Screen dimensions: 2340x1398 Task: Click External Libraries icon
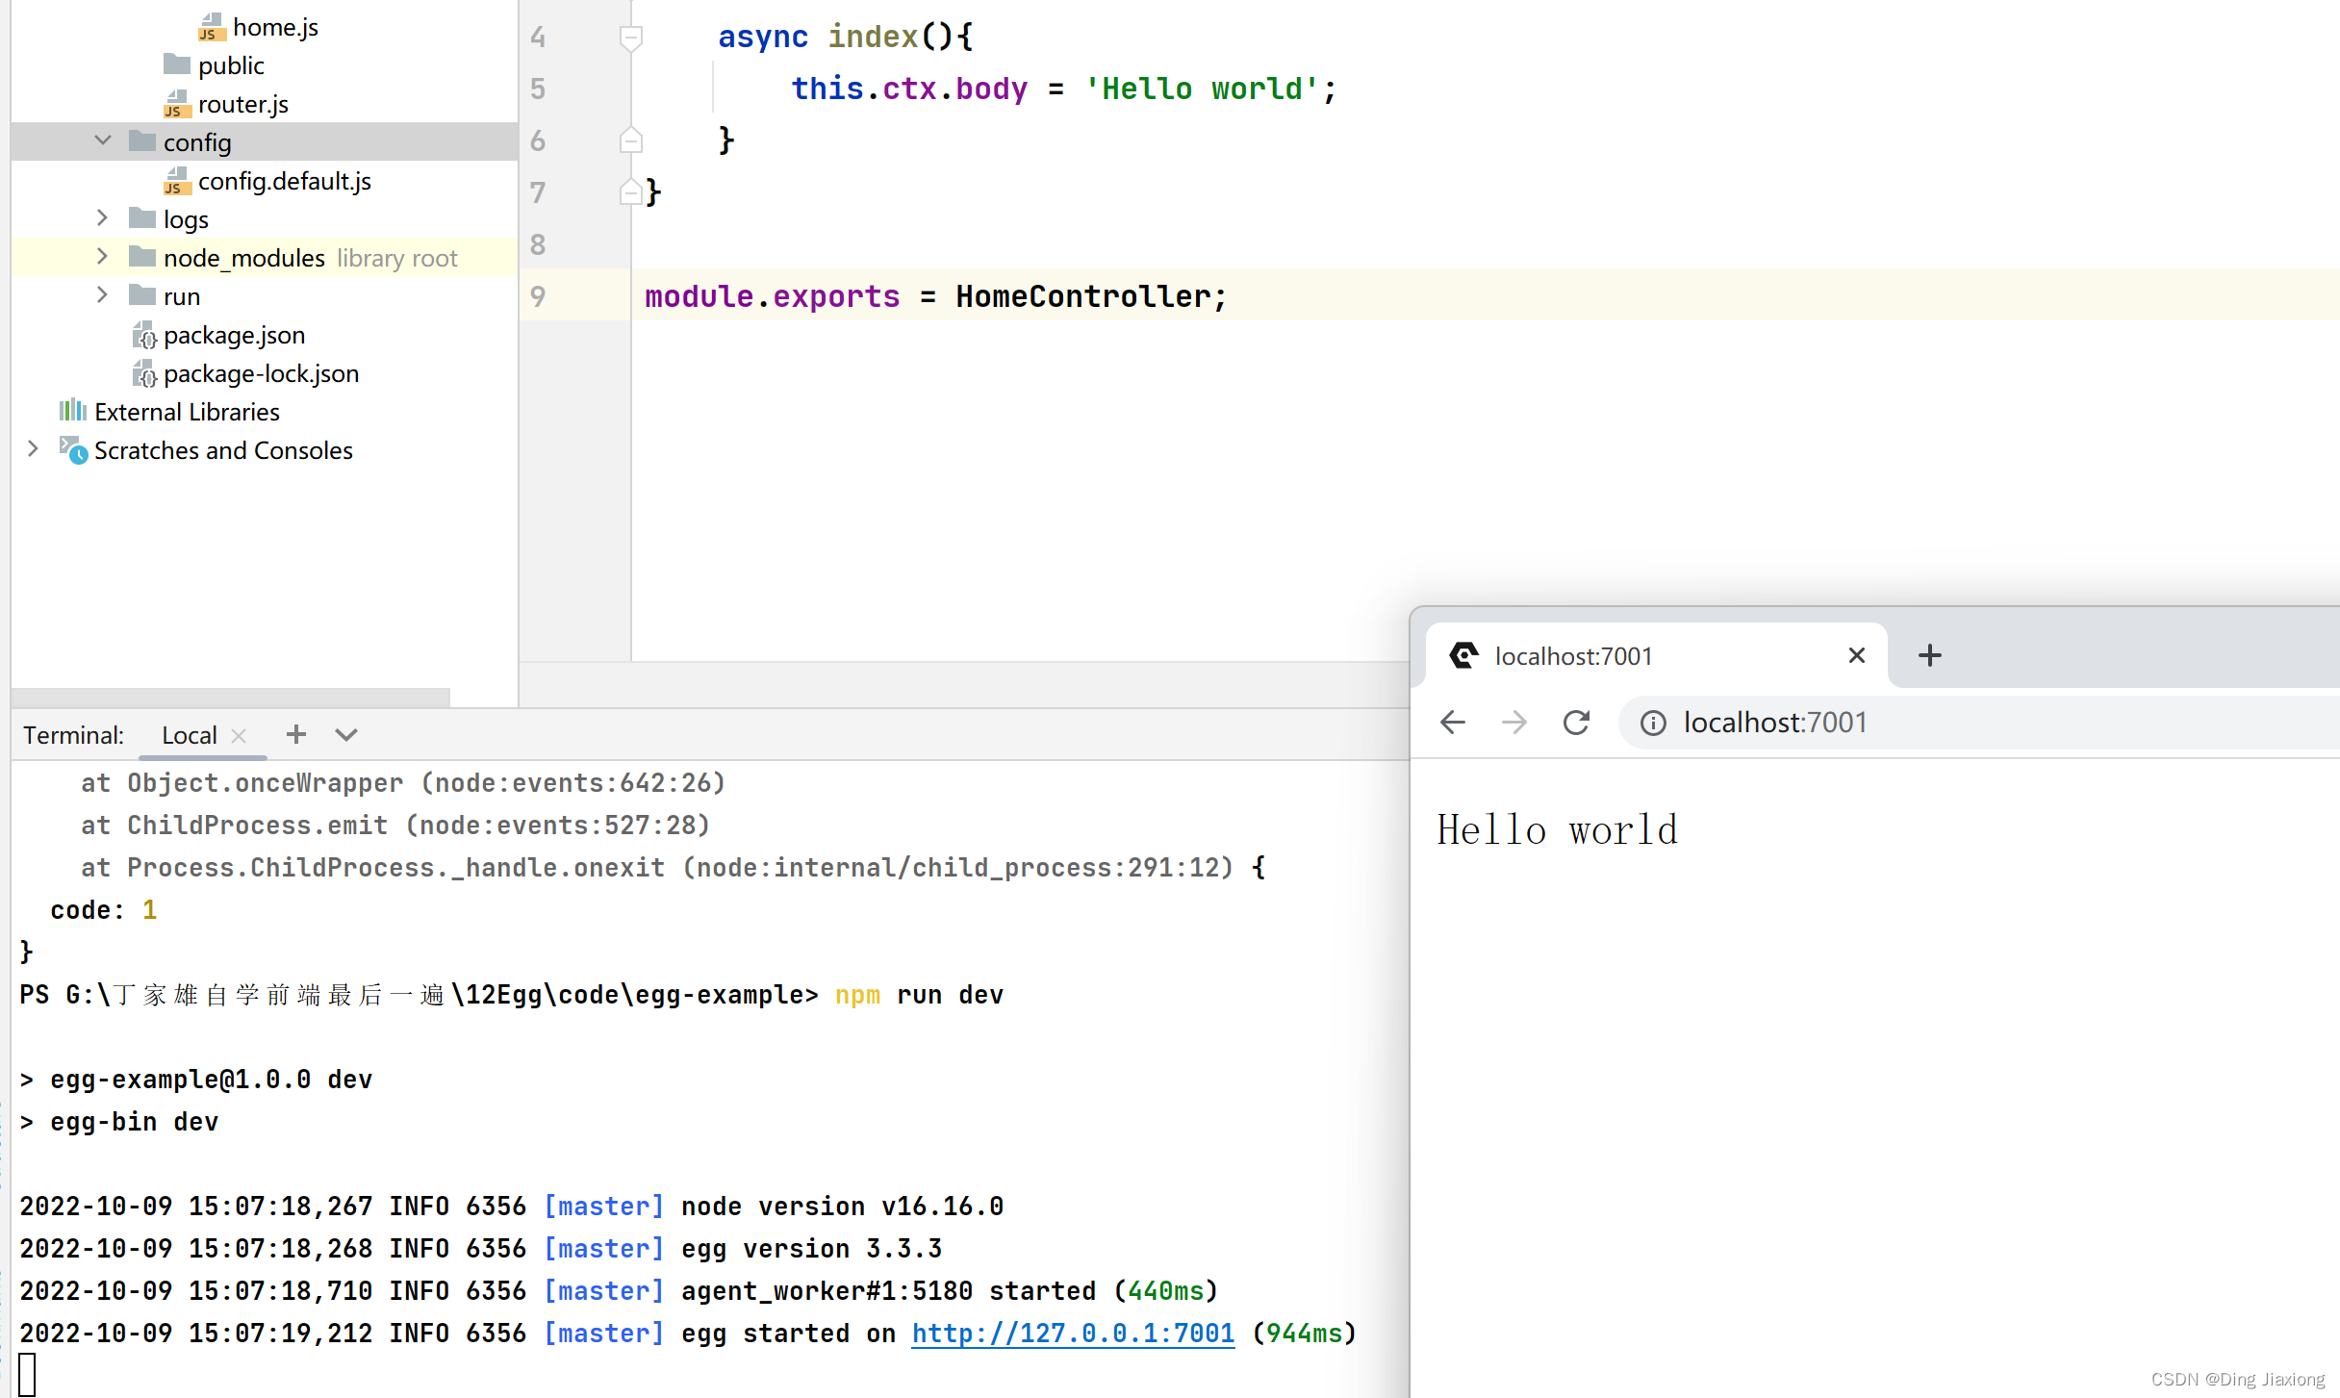pyautogui.click(x=73, y=411)
